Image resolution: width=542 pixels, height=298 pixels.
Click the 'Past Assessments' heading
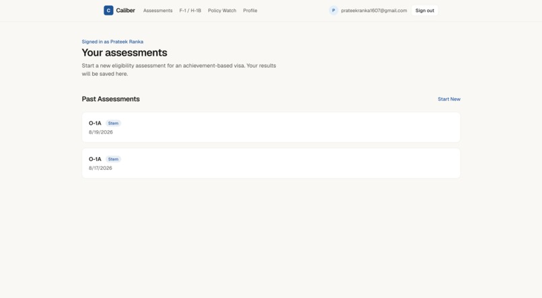[x=110, y=99]
